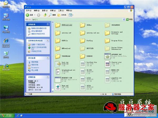
Task: Select the WINDOWS folder
Action: click(86, 56)
